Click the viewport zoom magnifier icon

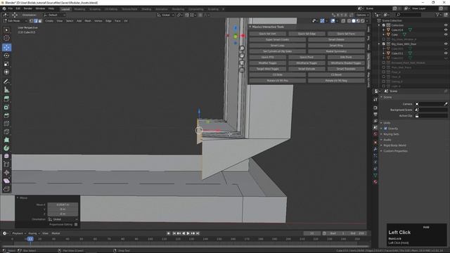pos(242,48)
